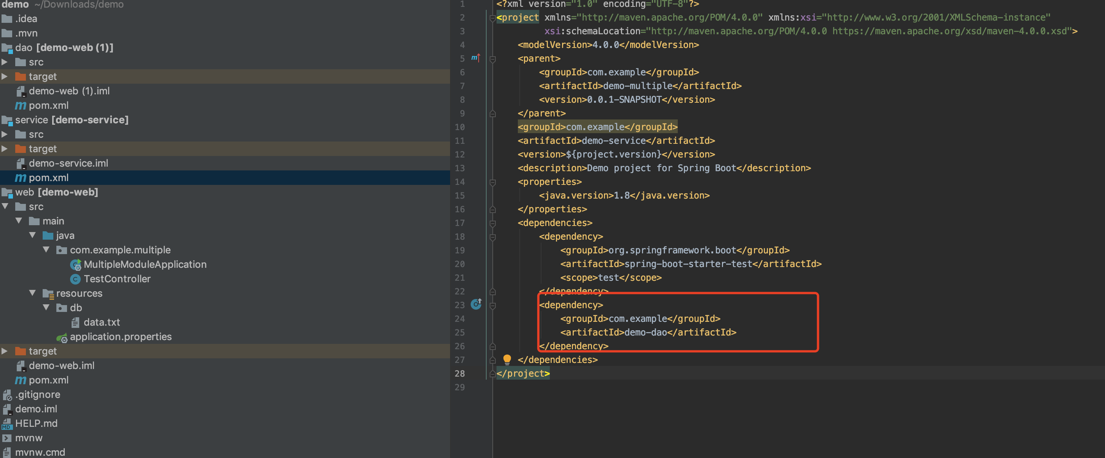This screenshot has width=1105, height=458.
Task: Open HELP.md markdown file
Action: 36,423
